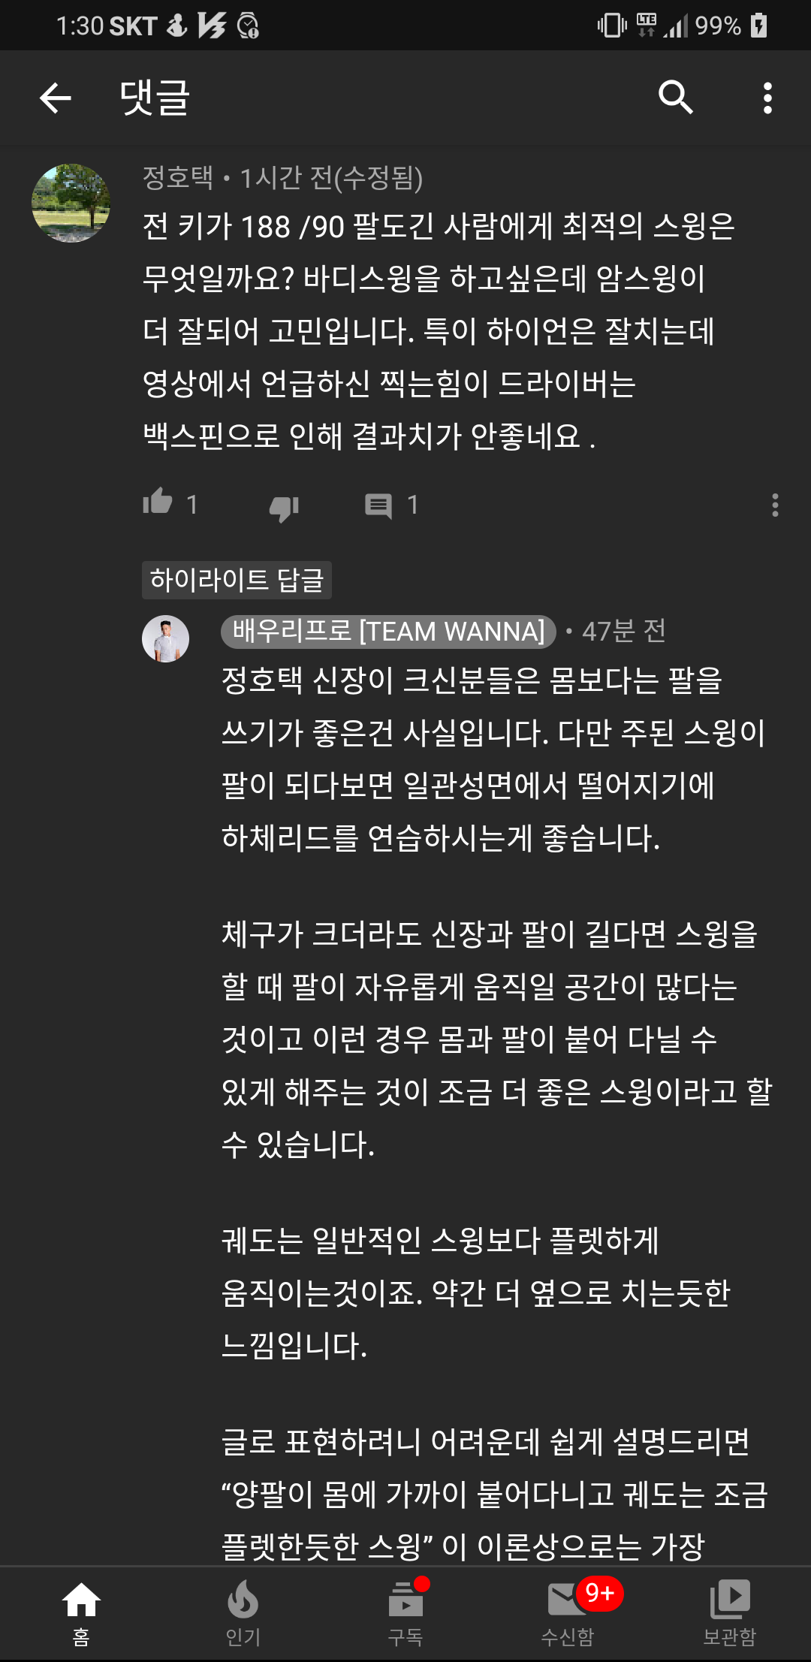Tap 정호택's tree profile picture
Image resolution: width=811 pixels, height=1662 pixels.
[71, 203]
